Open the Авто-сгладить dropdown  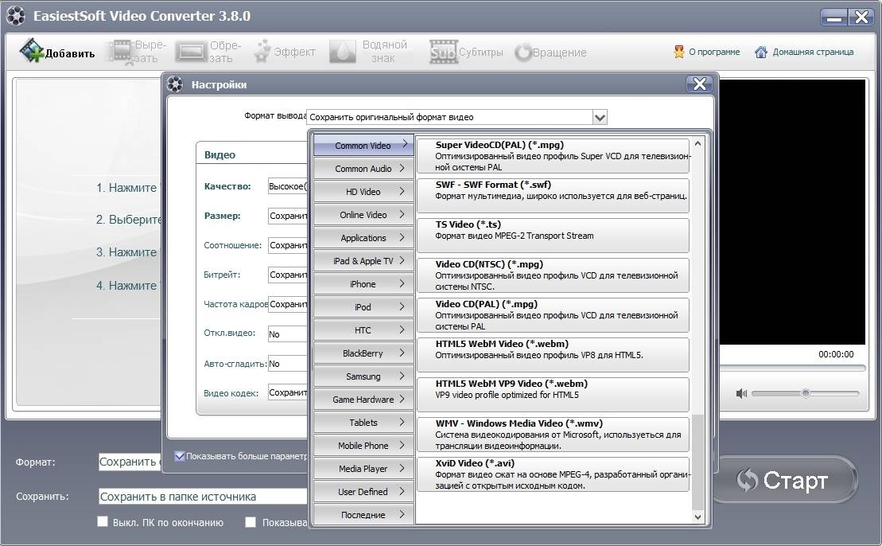tap(288, 364)
